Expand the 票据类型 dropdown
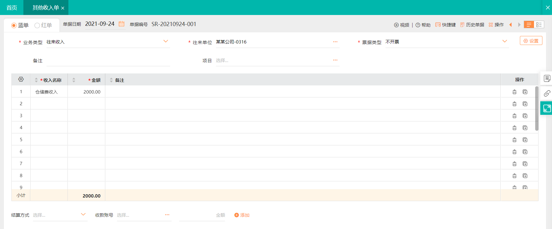The image size is (552, 229). tap(505, 41)
